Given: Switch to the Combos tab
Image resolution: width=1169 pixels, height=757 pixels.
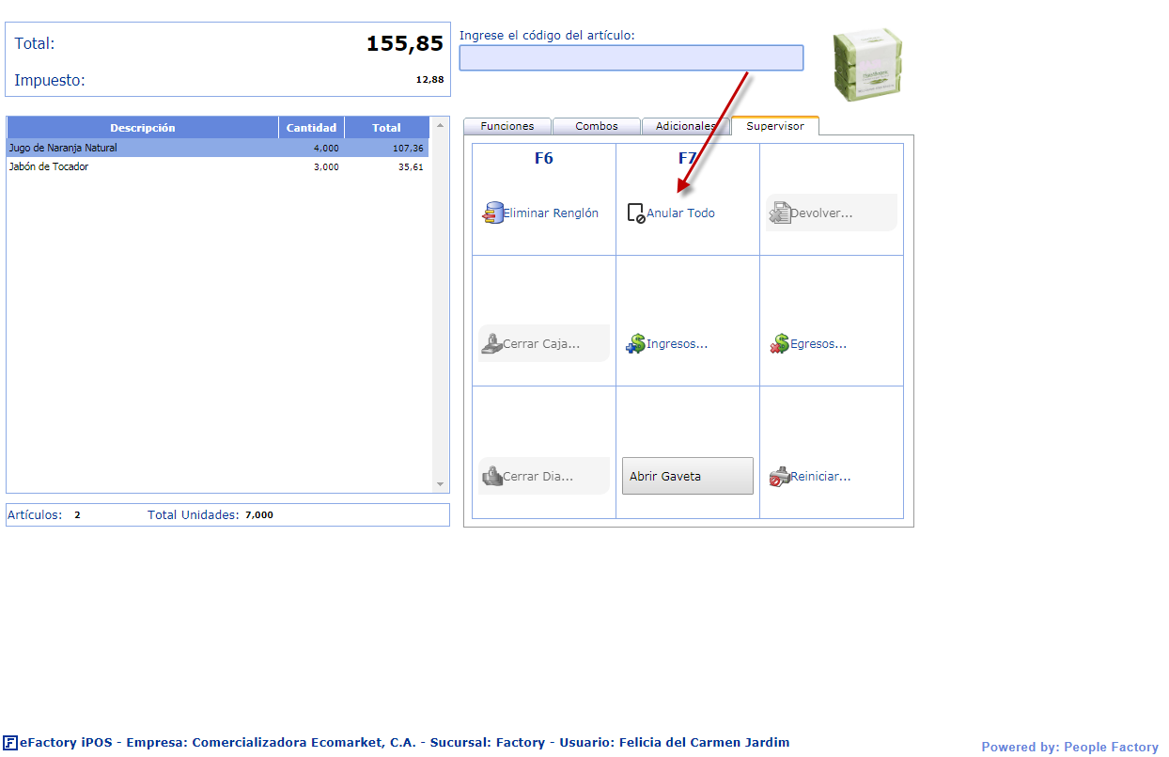Looking at the screenshot, I should pos(597,126).
